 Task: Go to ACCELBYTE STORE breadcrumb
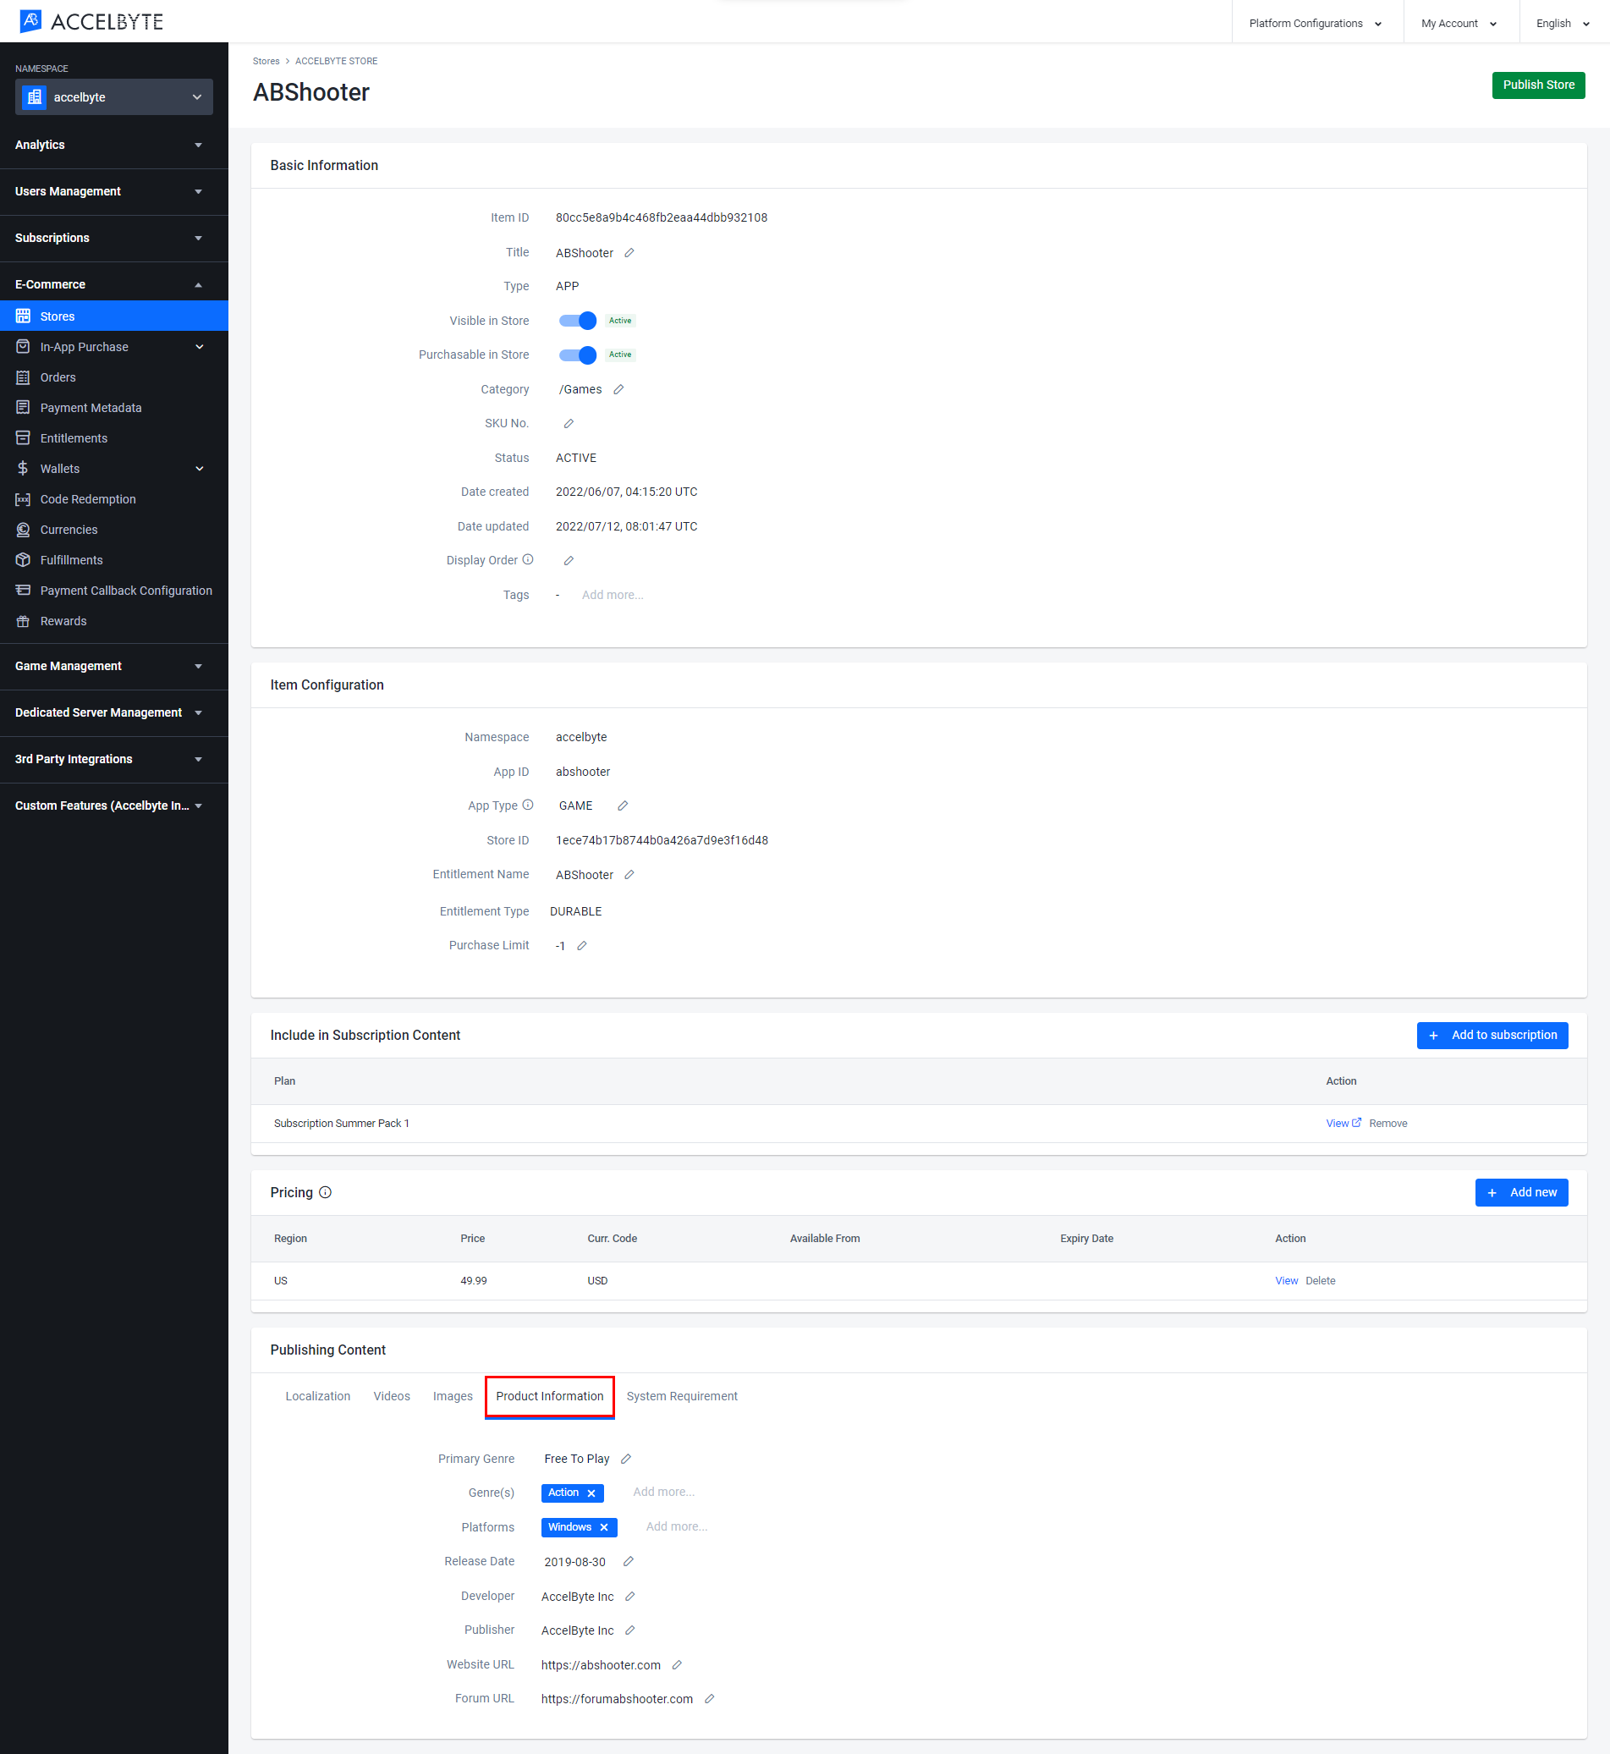click(336, 61)
